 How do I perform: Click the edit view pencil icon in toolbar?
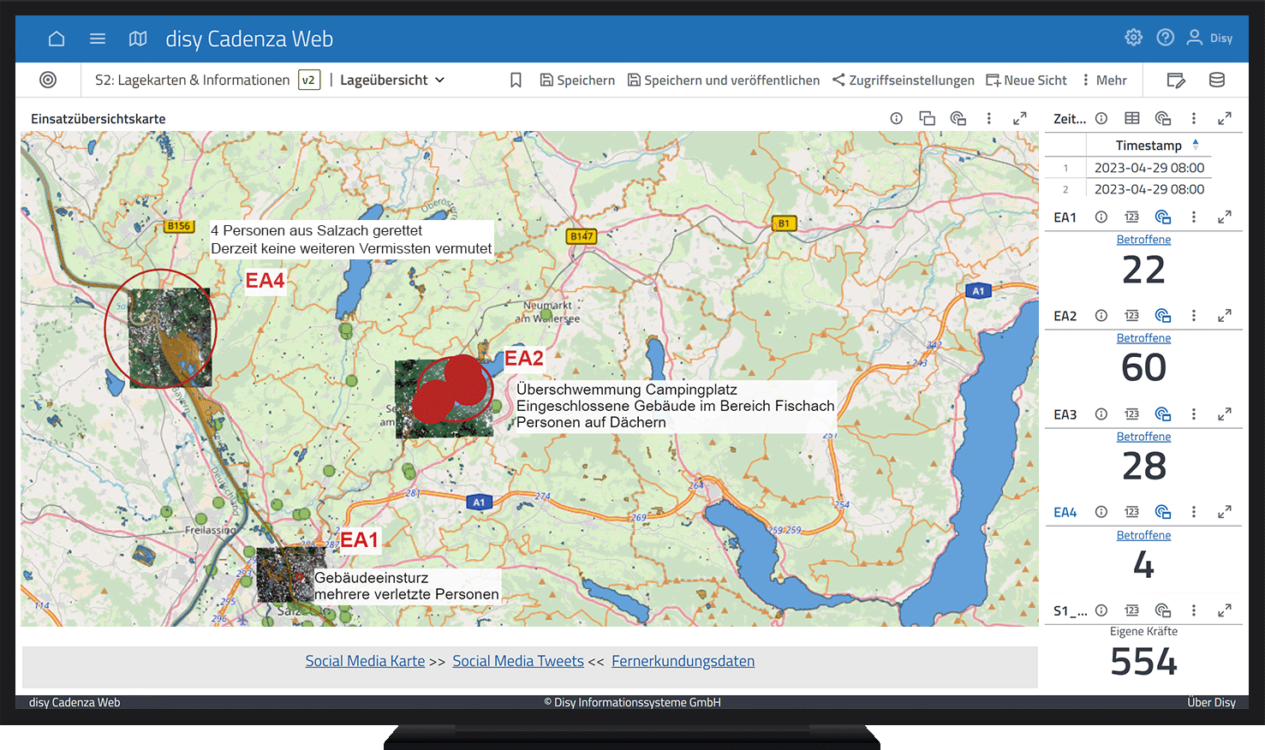1176,80
